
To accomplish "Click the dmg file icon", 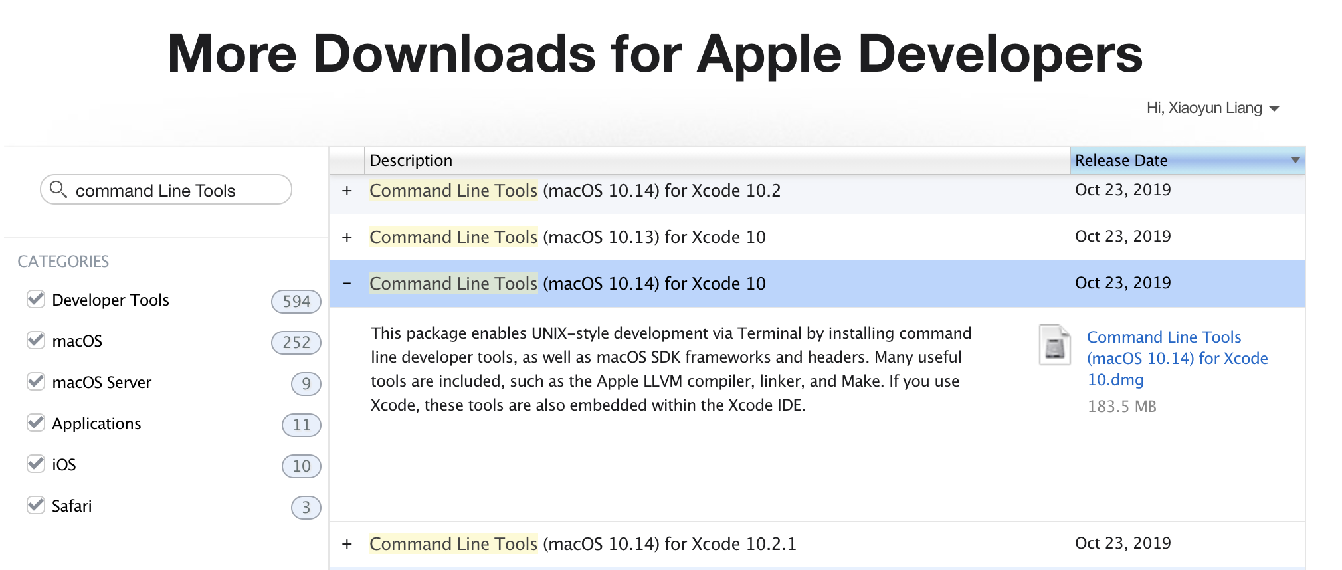I will click(x=1055, y=345).
